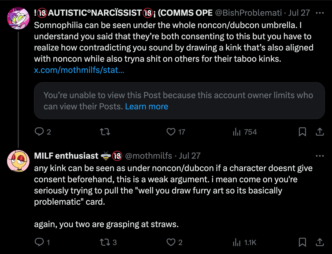View analytics showing 754 views
The height and width of the screenshot is (254, 332).
pos(237,132)
